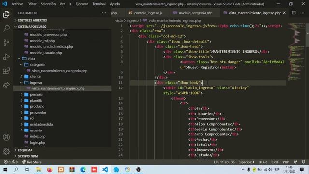Show errors and warnings in status bar
Image resolution: width=309 pixels, height=174 pixels.
point(11,162)
